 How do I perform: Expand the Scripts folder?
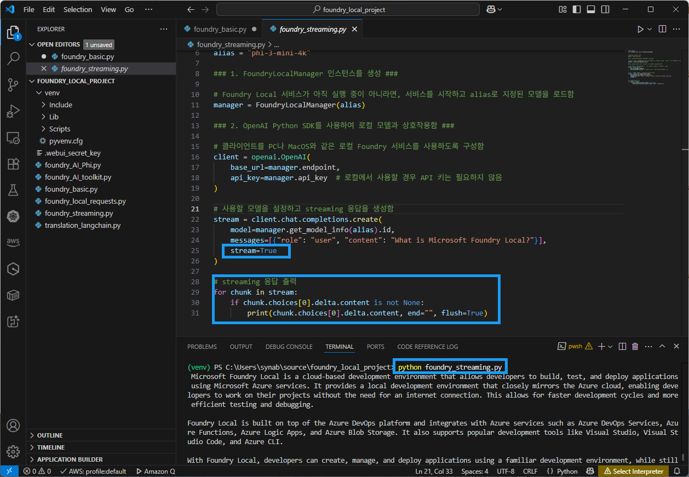tap(101, 129)
